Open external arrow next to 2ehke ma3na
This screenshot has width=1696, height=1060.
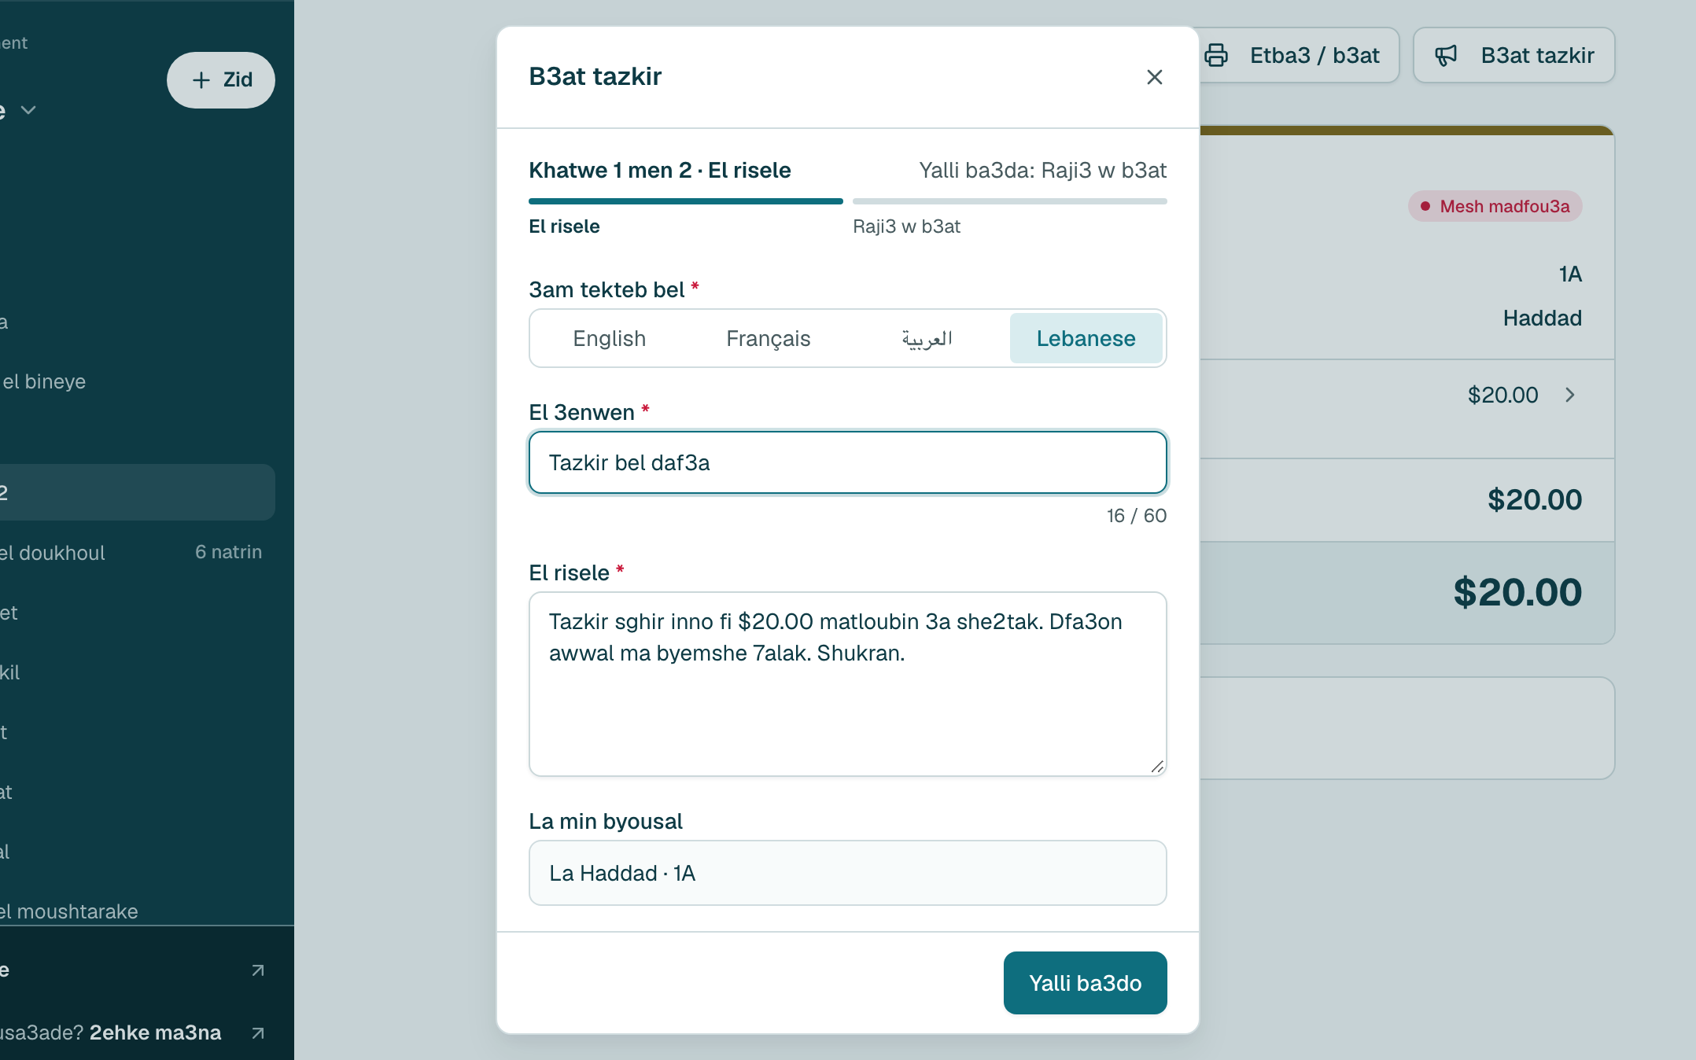(258, 1032)
